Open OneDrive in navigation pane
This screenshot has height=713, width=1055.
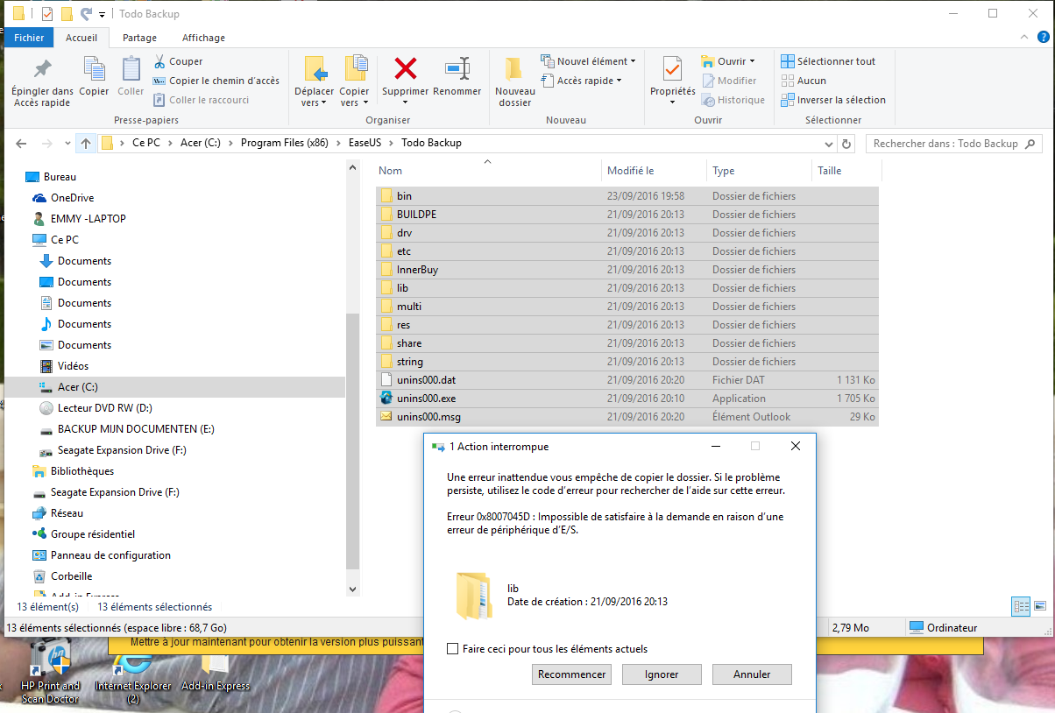(x=72, y=198)
